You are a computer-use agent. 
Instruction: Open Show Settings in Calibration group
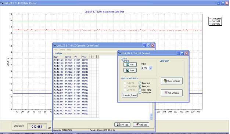172,81
